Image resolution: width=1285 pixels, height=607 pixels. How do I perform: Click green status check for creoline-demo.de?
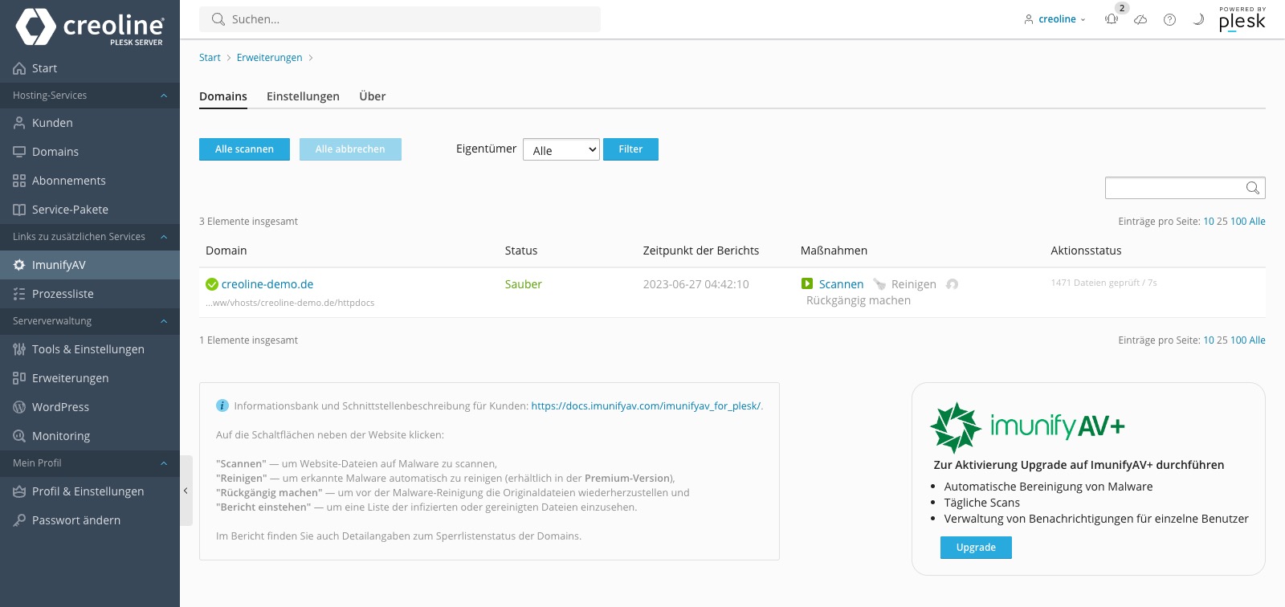point(212,284)
